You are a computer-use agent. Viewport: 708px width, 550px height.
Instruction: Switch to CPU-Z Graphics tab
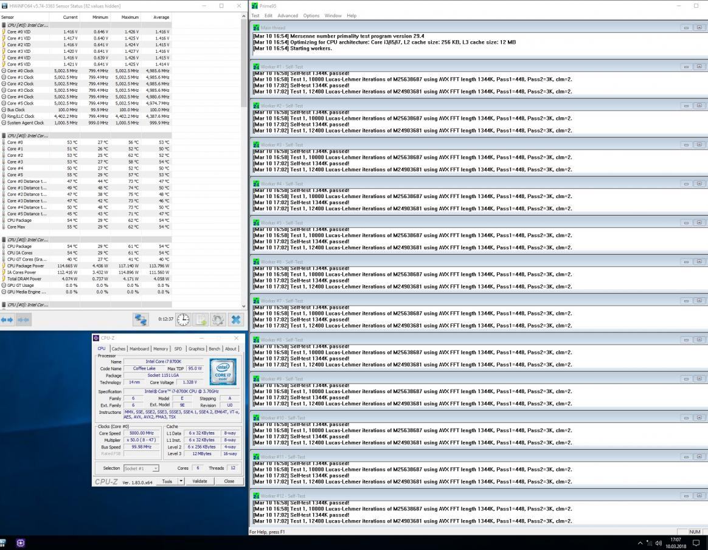click(196, 349)
